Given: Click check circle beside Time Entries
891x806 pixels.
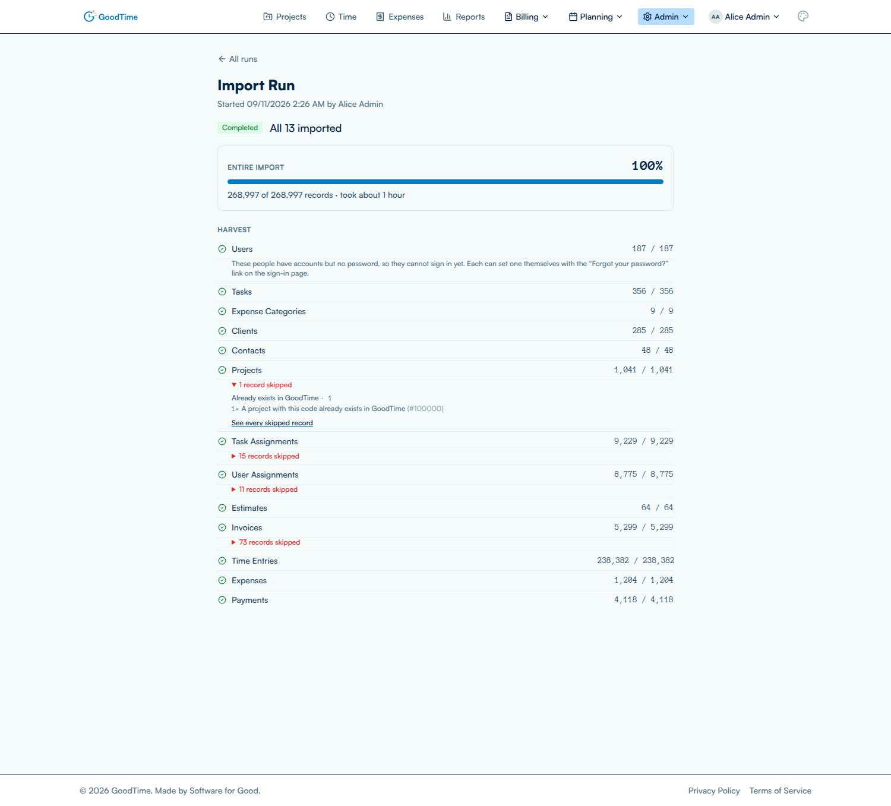Looking at the screenshot, I should point(222,561).
